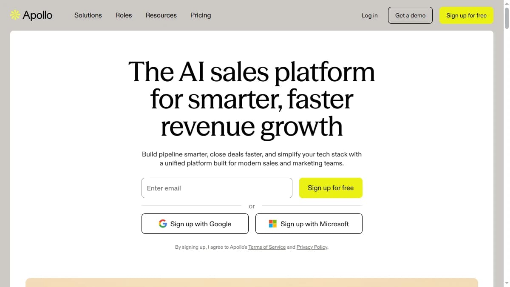Expand the Pricing navigation item

(201, 15)
